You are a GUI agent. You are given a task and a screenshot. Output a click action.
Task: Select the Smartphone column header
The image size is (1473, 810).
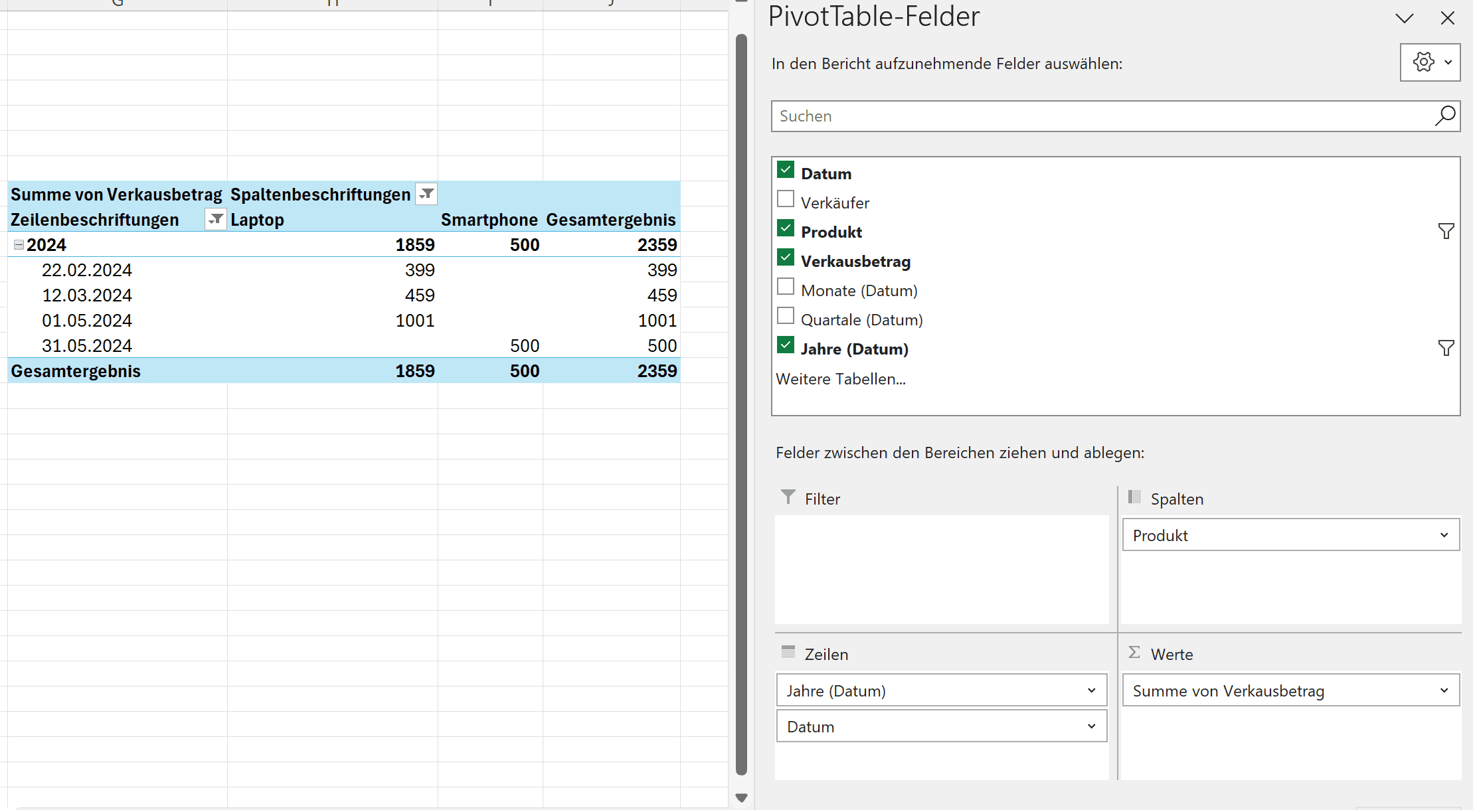[490, 220]
